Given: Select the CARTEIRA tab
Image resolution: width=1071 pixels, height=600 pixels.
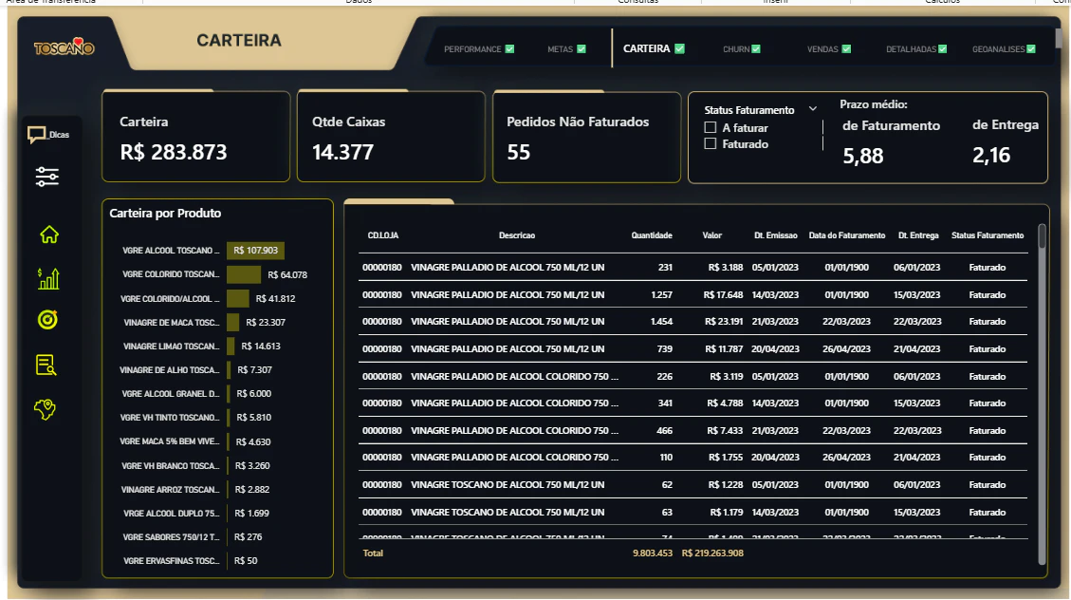Looking at the screenshot, I should click(646, 48).
